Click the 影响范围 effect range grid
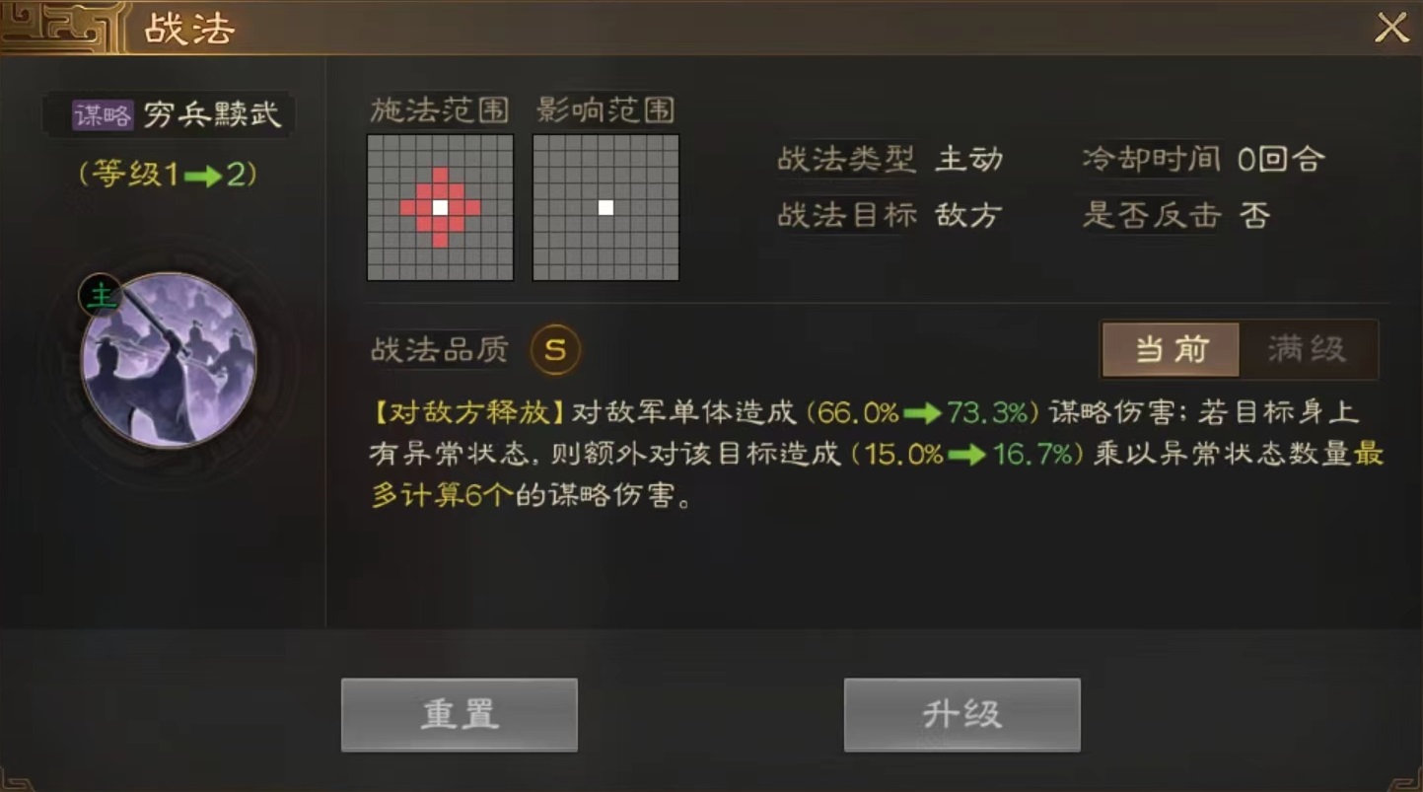 (x=605, y=207)
